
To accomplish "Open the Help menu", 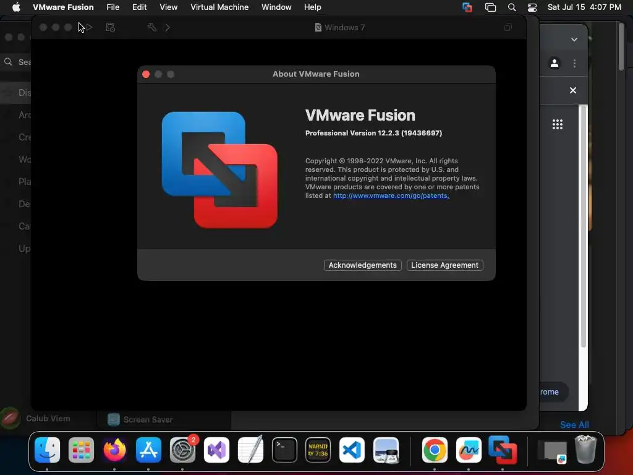I will click(x=312, y=7).
